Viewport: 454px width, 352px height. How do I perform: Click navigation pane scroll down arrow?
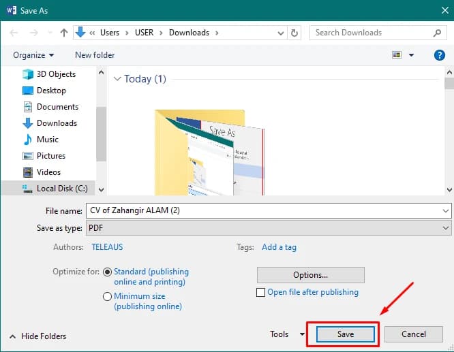(101, 190)
